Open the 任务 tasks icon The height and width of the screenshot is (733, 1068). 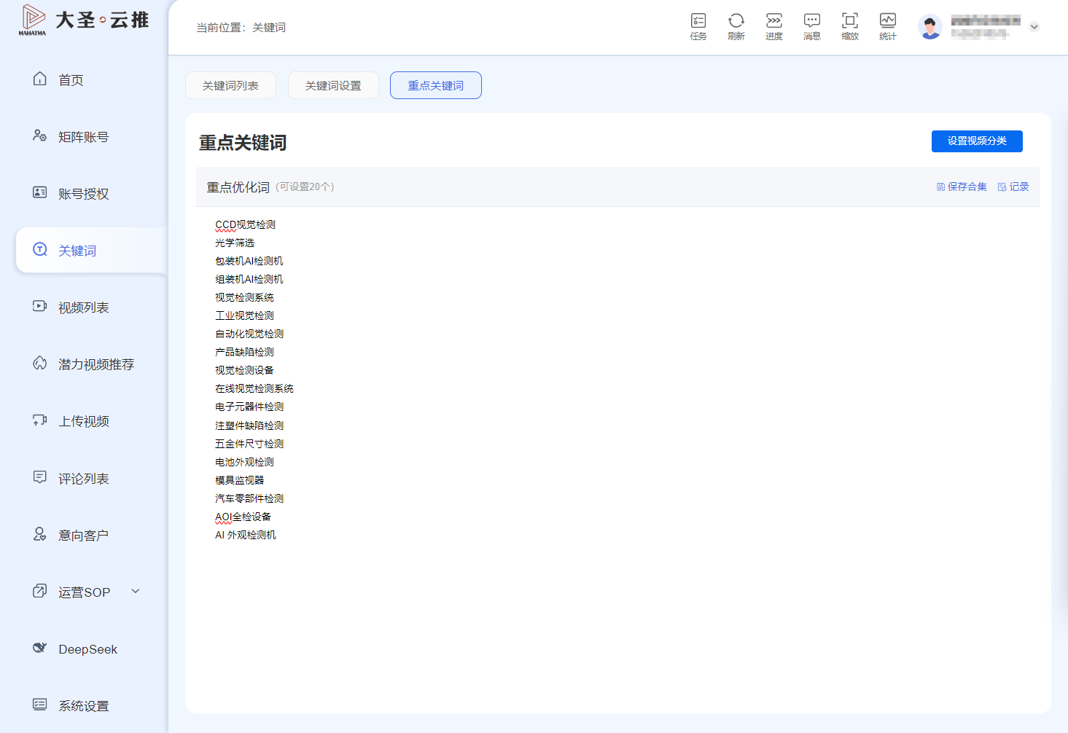pyautogui.click(x=698, y=26)
